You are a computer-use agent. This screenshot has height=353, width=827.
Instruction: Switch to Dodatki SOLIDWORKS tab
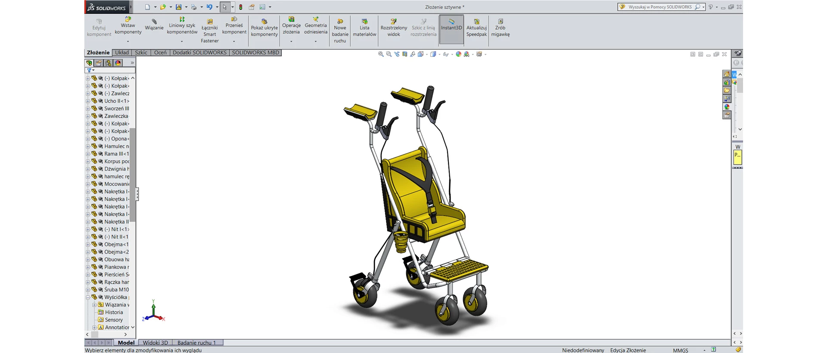coord(199,53)
